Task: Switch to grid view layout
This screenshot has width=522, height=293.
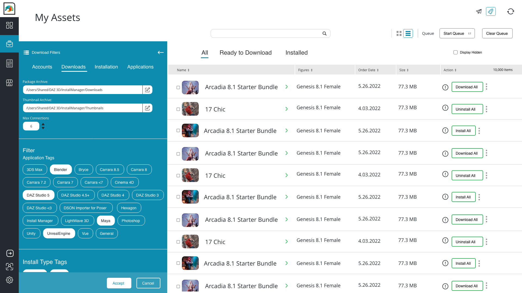Action: [399, 33]
